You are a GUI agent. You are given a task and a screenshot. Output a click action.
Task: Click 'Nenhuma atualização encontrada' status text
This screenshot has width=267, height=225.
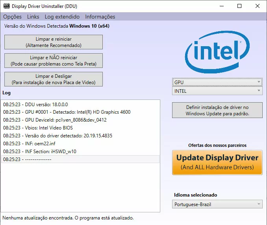[68, 218]
